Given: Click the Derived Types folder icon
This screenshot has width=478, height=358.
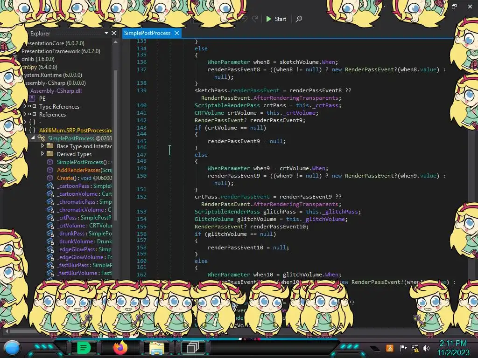Looking at the screenshot, I should (50, 154).
